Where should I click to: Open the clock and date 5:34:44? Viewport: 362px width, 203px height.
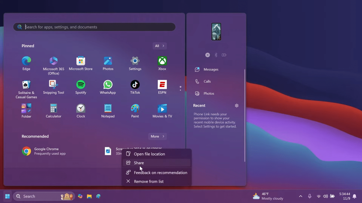pyautogui.click(x=345, y=196)
